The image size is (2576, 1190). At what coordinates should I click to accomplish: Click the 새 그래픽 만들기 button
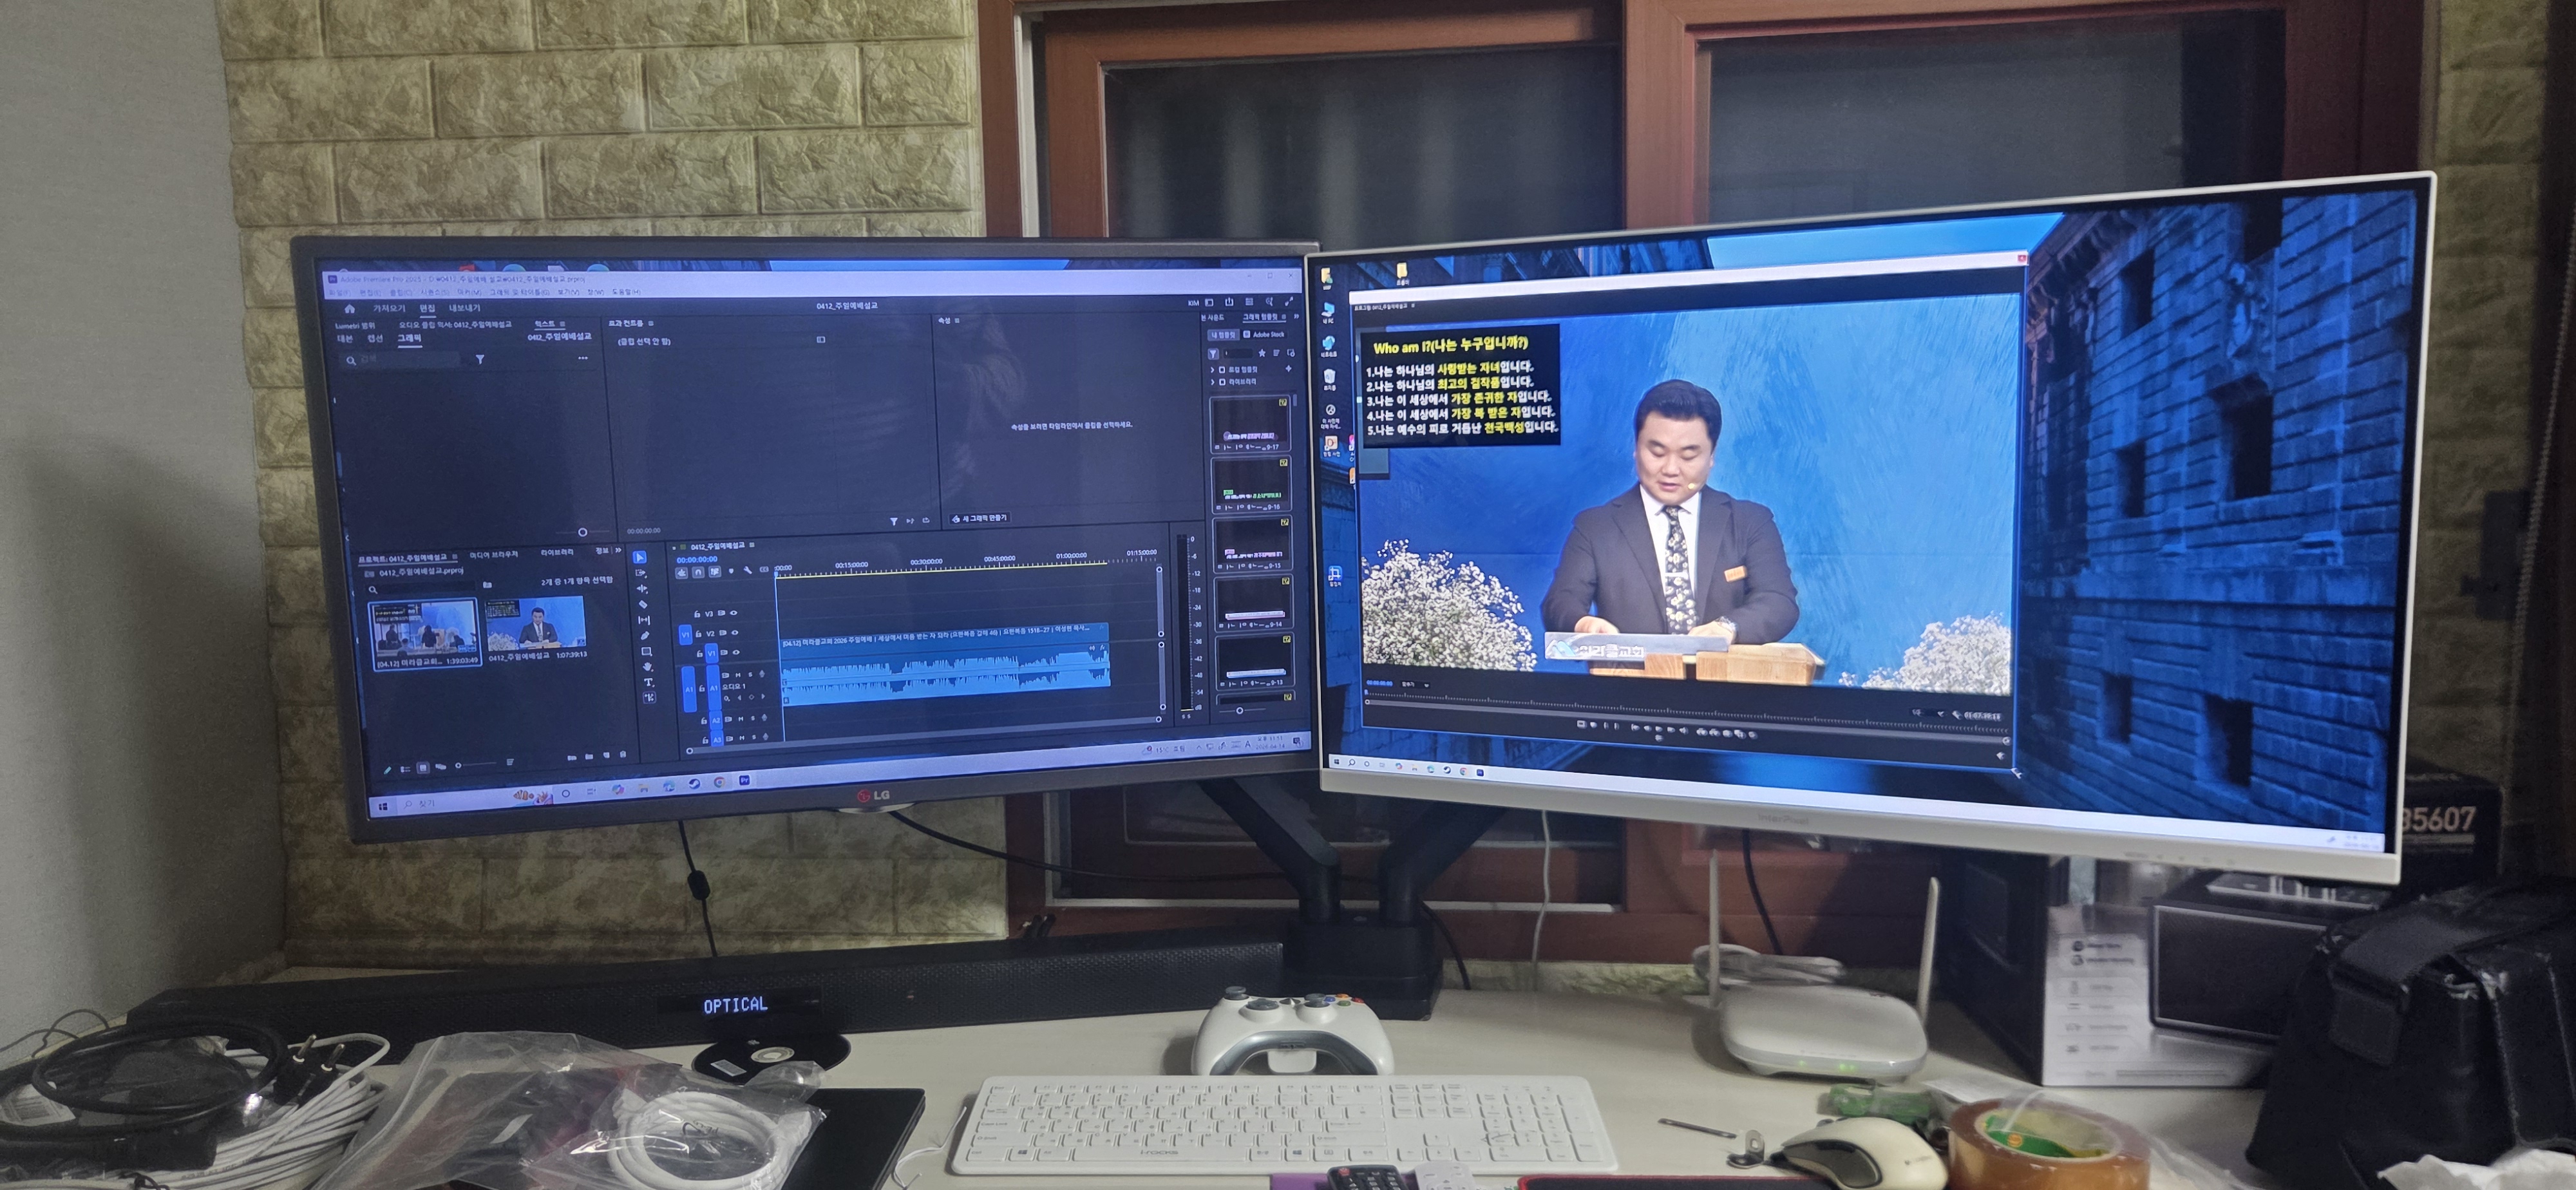tap(980, 518)
